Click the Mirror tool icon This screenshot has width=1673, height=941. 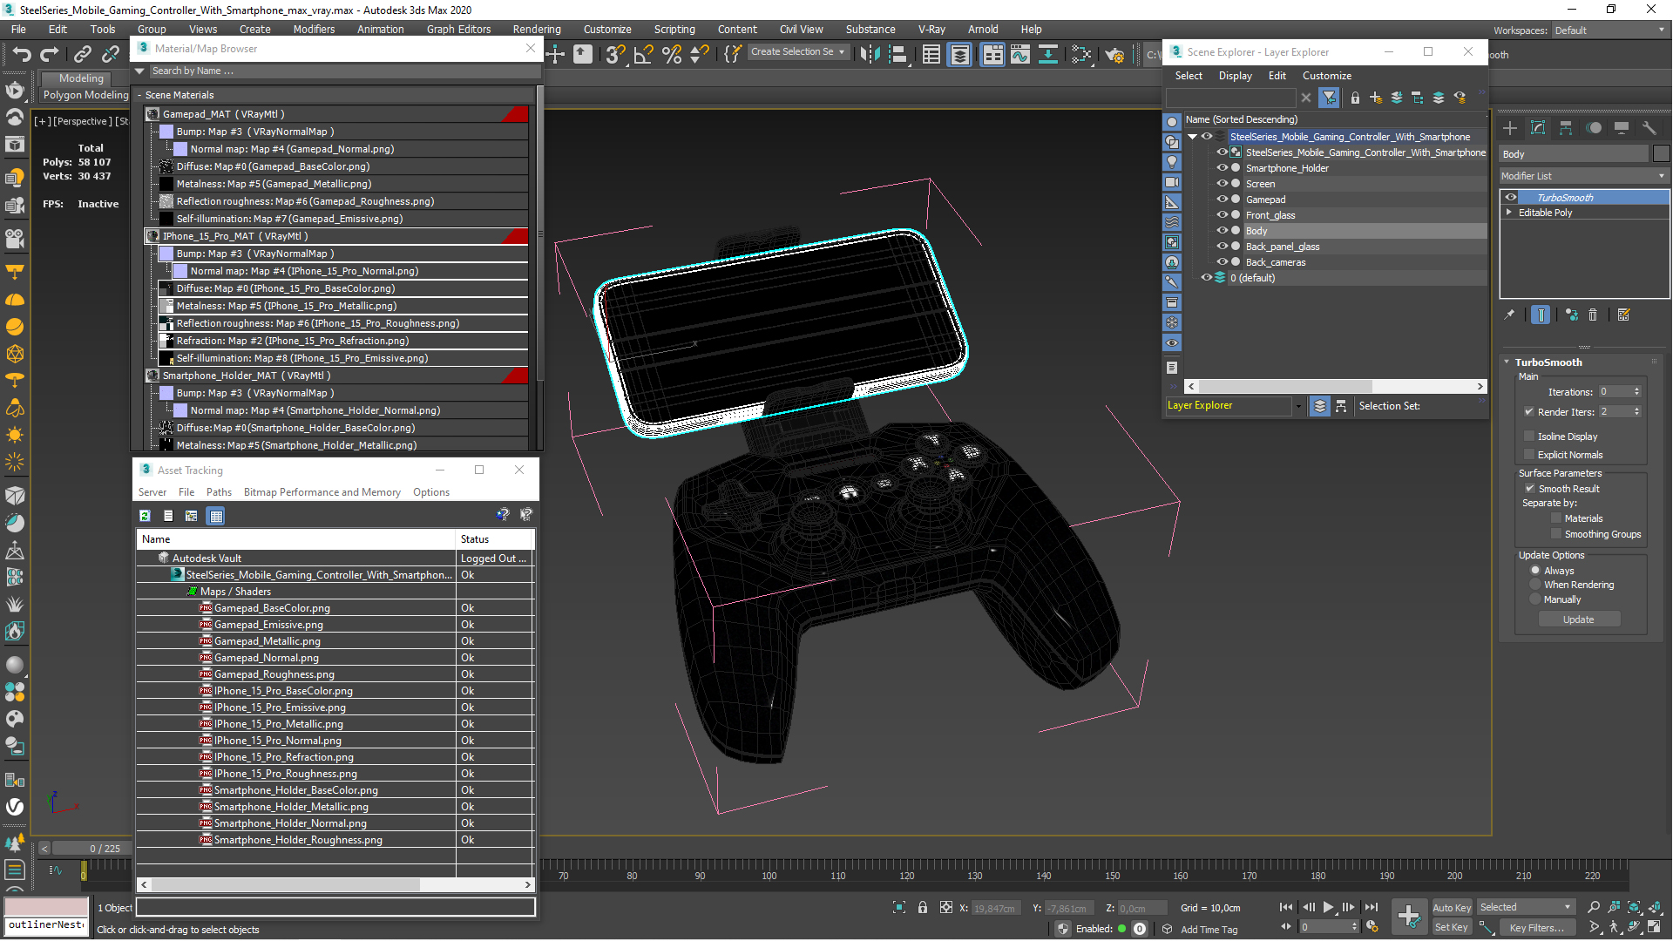click(x=870, y=55)
